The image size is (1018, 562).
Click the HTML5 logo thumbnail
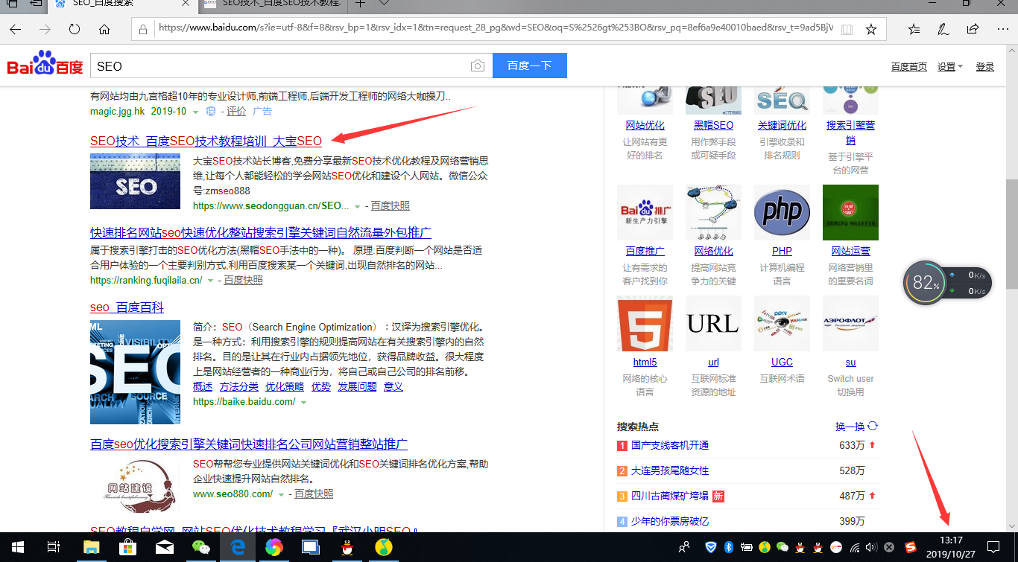click(x=645, y=323)
